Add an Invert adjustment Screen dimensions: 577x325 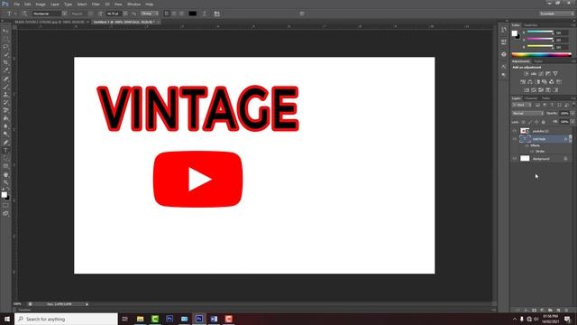527,90
